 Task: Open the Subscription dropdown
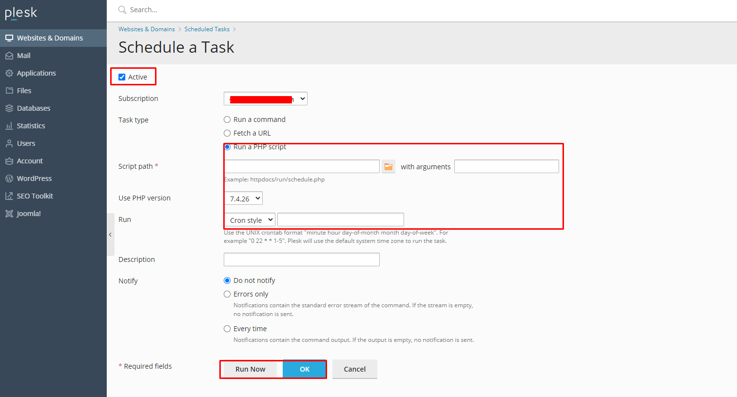click(x=266, y=99)
